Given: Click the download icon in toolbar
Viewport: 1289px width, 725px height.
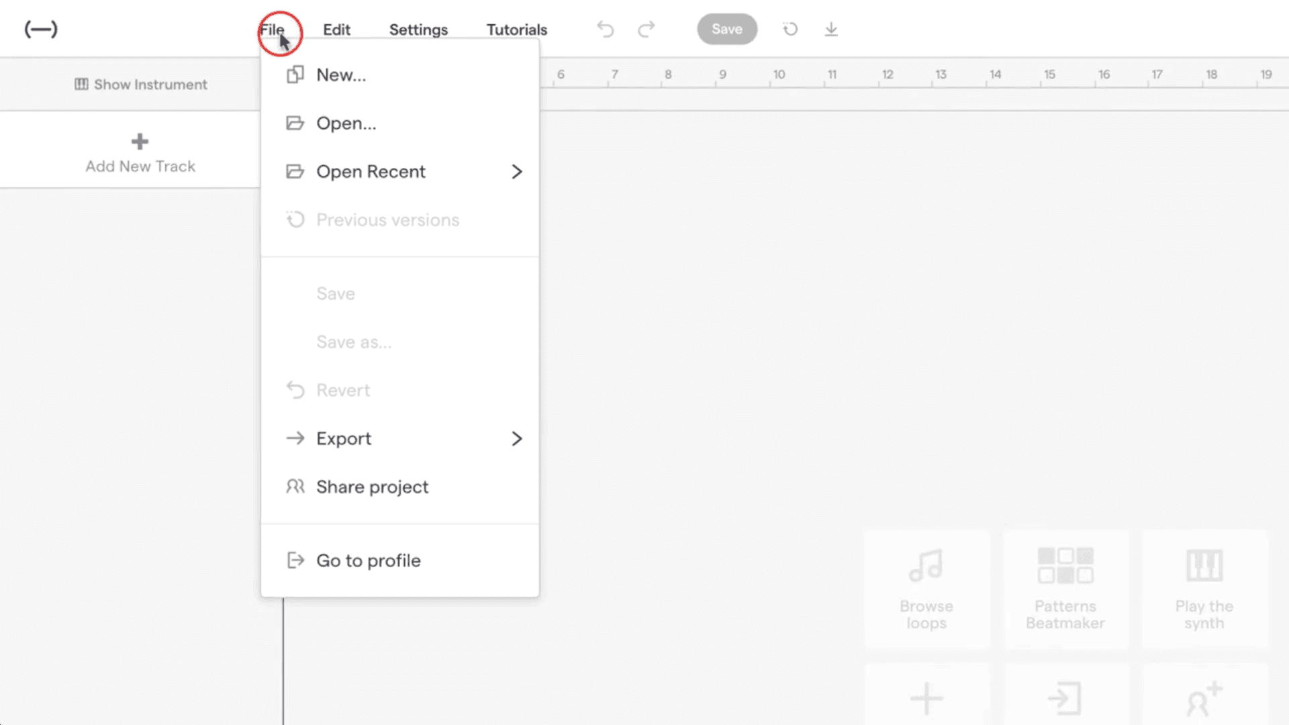Looking at the screenshot, I should point(831,29).
